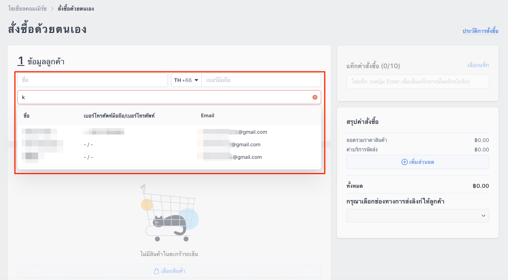The image size is (508, 280).
Task: Click the breadcrumb chevron separator arrow
Action: point(52,9)
